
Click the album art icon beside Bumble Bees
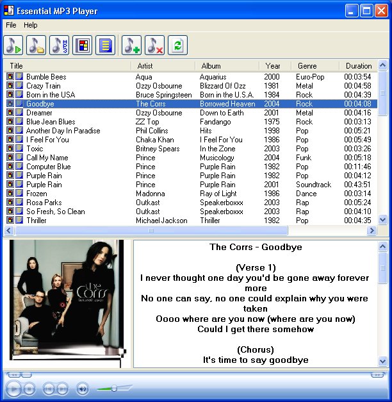click(10, 76)
